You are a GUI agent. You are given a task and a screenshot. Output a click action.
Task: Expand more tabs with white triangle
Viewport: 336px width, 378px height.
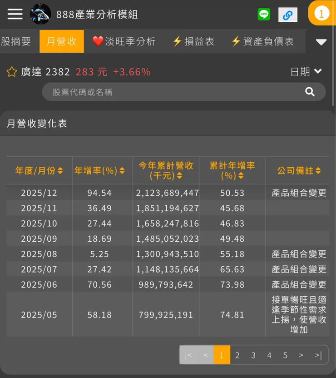321,42
